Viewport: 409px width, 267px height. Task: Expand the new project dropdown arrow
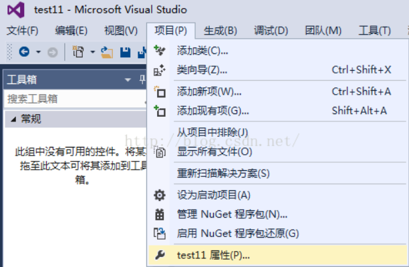93,52
